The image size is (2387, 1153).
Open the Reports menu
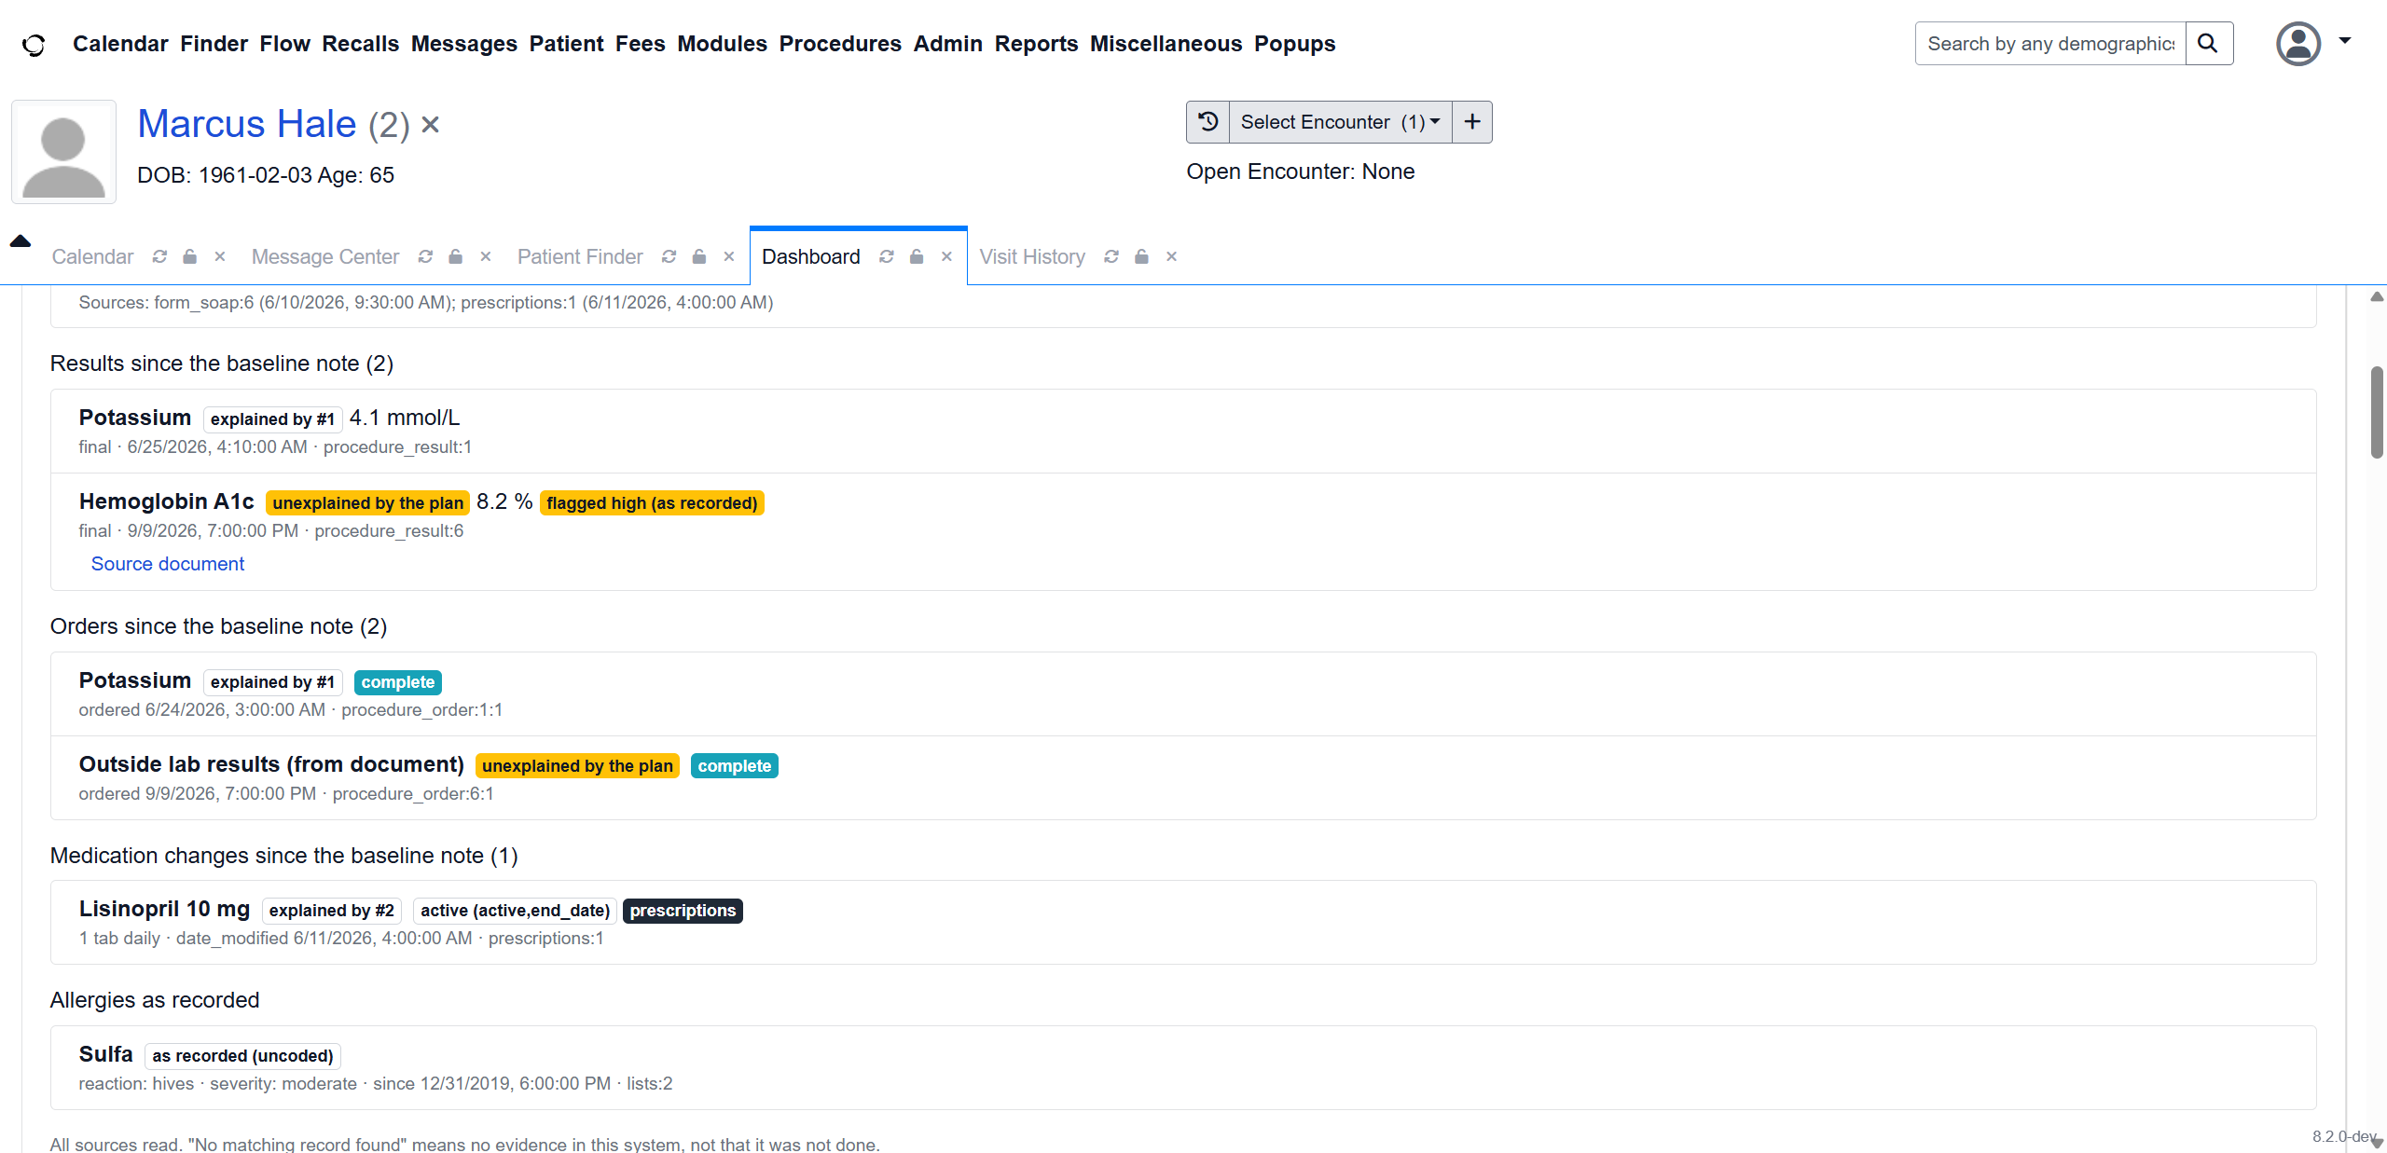click(1036, 44)
